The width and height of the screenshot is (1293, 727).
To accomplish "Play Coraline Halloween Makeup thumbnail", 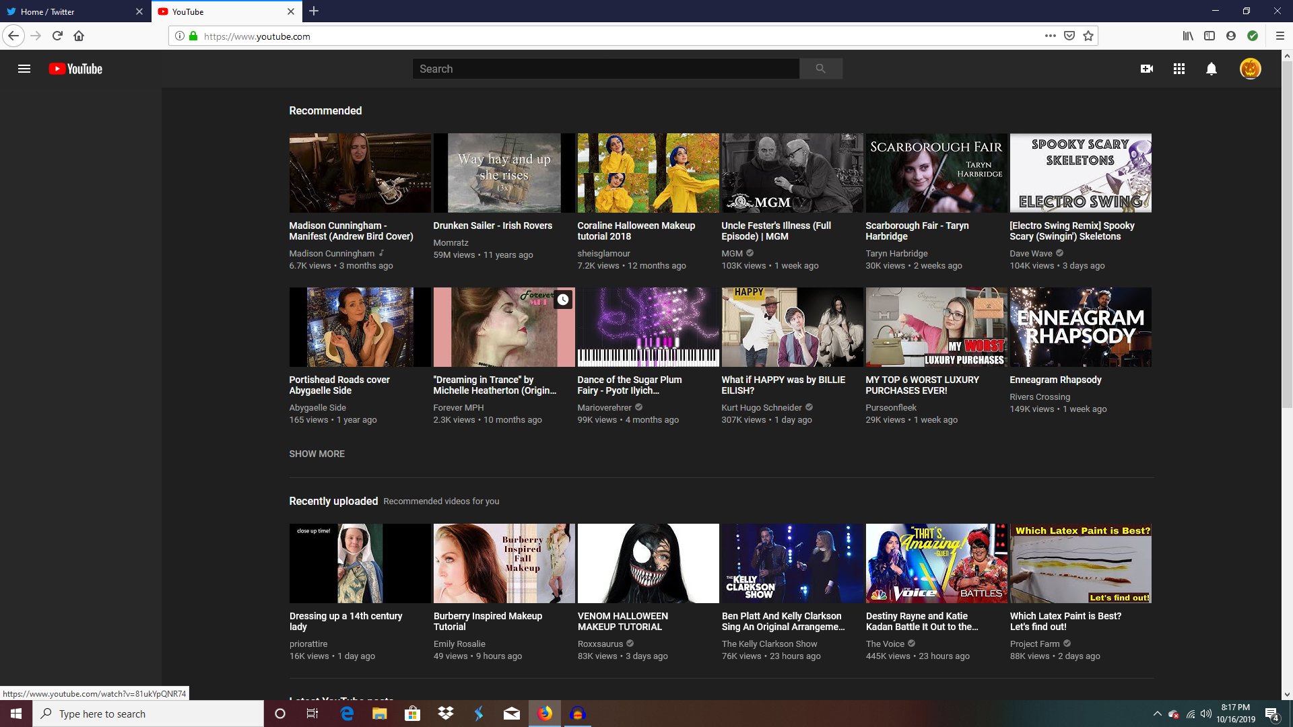I will (648, 173).
